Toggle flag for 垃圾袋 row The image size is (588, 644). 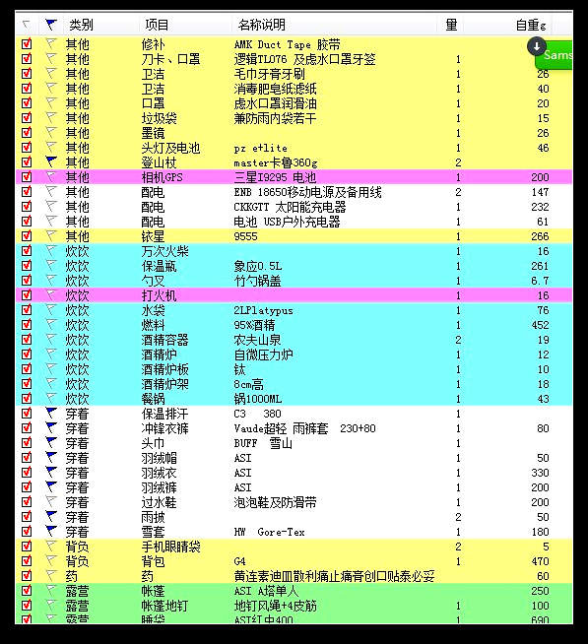(50, 118)
